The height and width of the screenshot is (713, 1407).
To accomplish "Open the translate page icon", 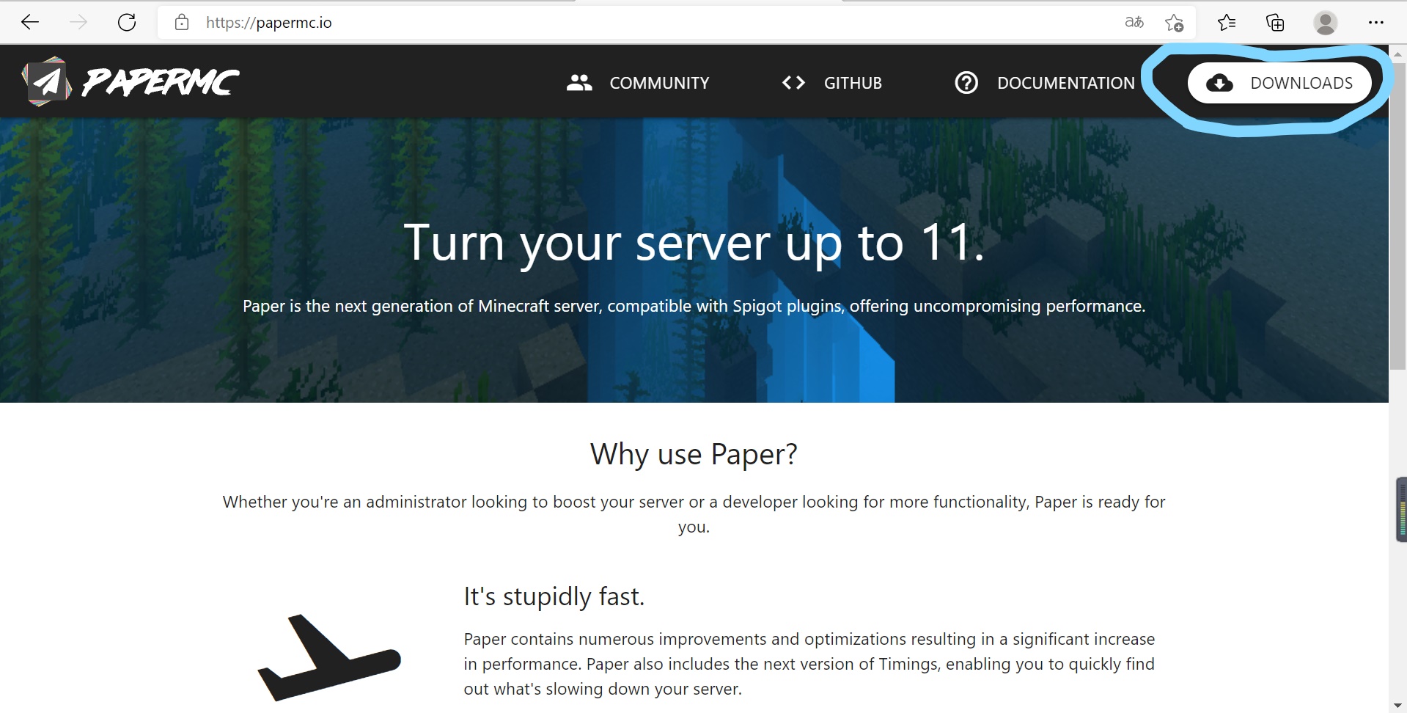I will [1134, 23].
